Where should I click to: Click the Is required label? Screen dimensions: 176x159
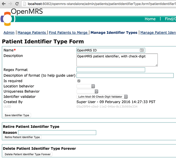[13, 81]
